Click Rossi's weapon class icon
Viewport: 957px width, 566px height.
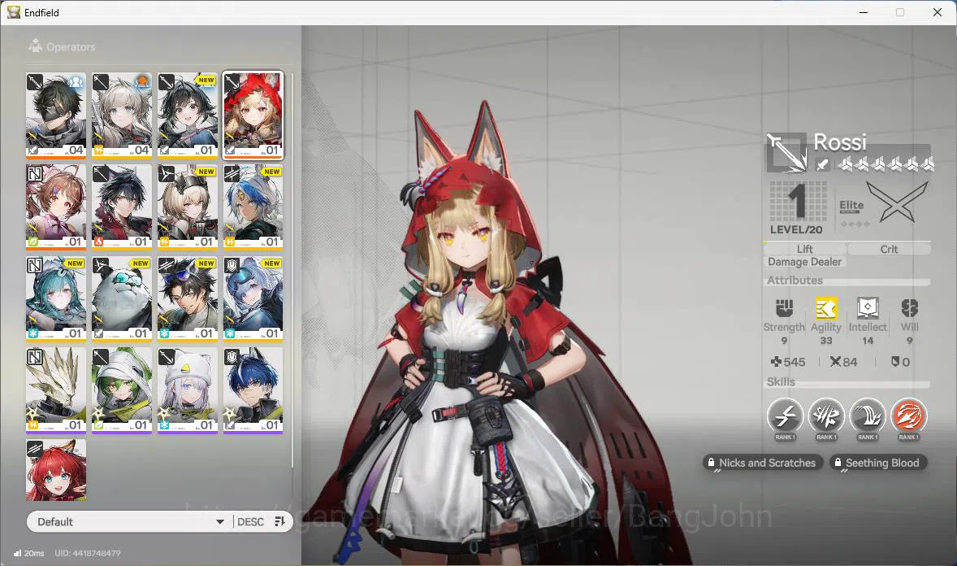tap(786, 153)
